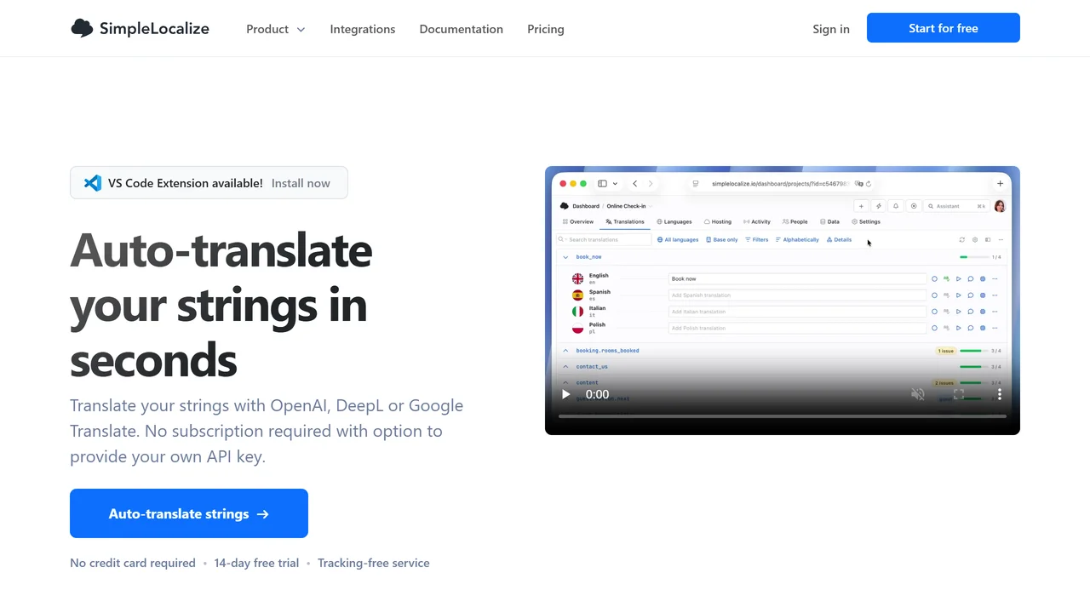The height and width of the screenshot is (613, 1090).
Task: Click the comment icon in the English row
Action: pos(971,278)
